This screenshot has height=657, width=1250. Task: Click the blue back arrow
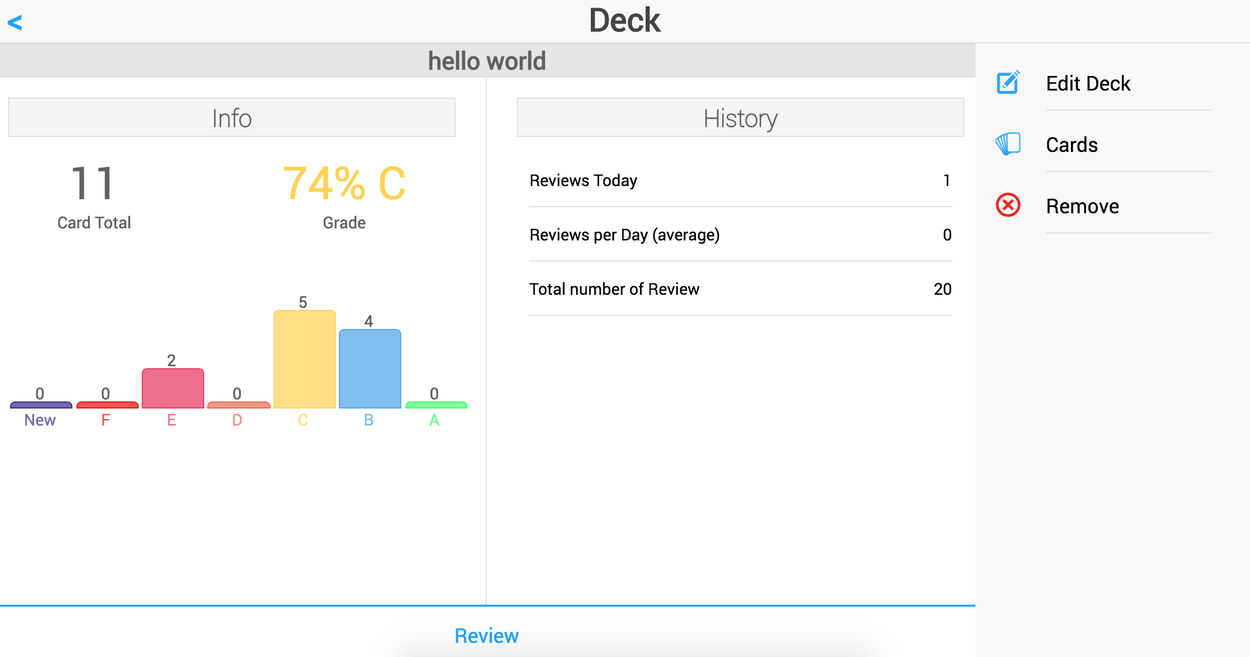(x=15, y=22)
